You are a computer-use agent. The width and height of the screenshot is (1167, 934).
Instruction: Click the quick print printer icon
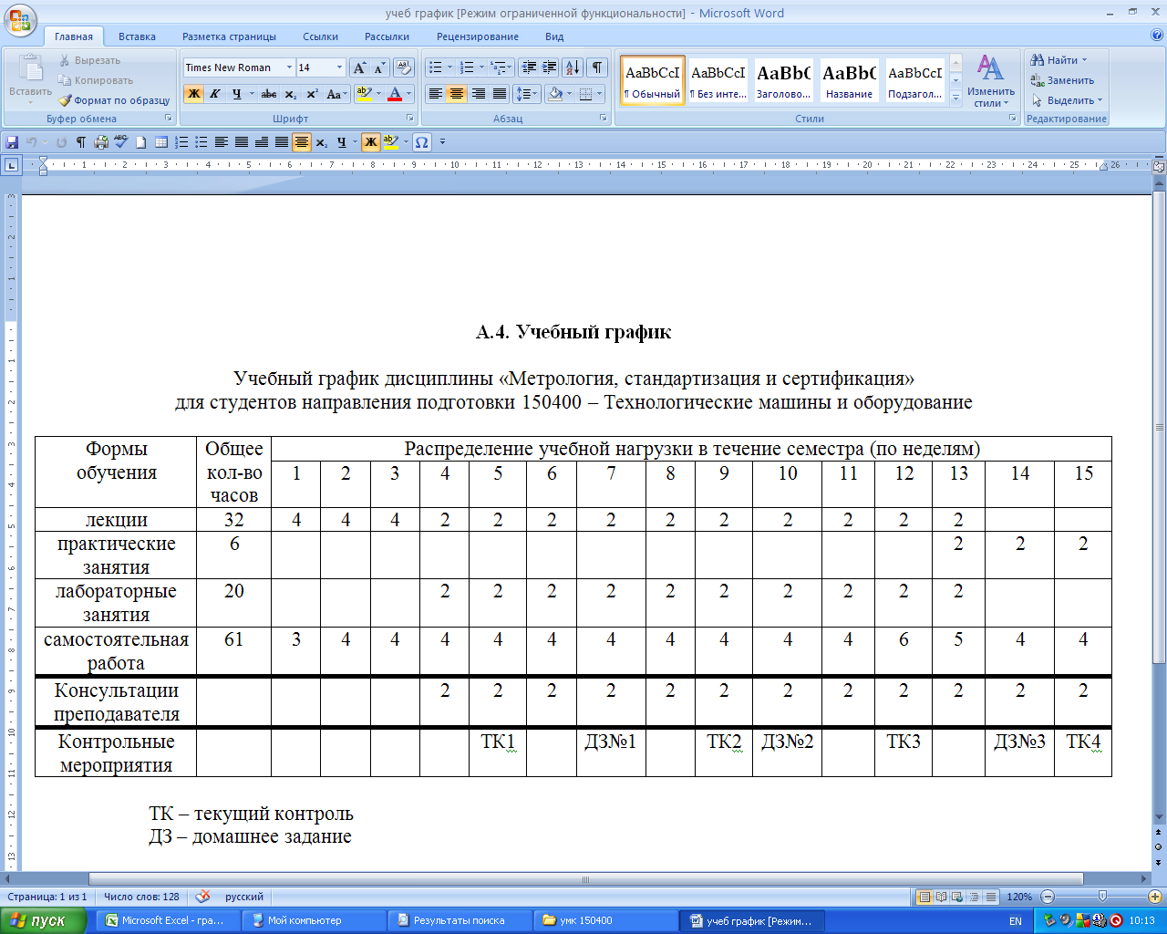101,142
